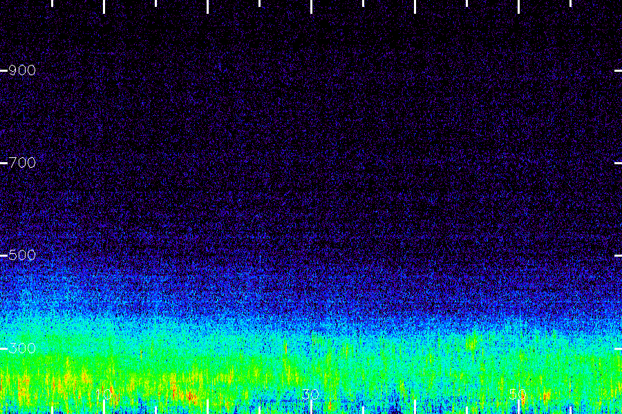The width and height of the screenshot is (622, 414).
Task: Click the 500 frequency axis label
Action: (x=22, y=255)
